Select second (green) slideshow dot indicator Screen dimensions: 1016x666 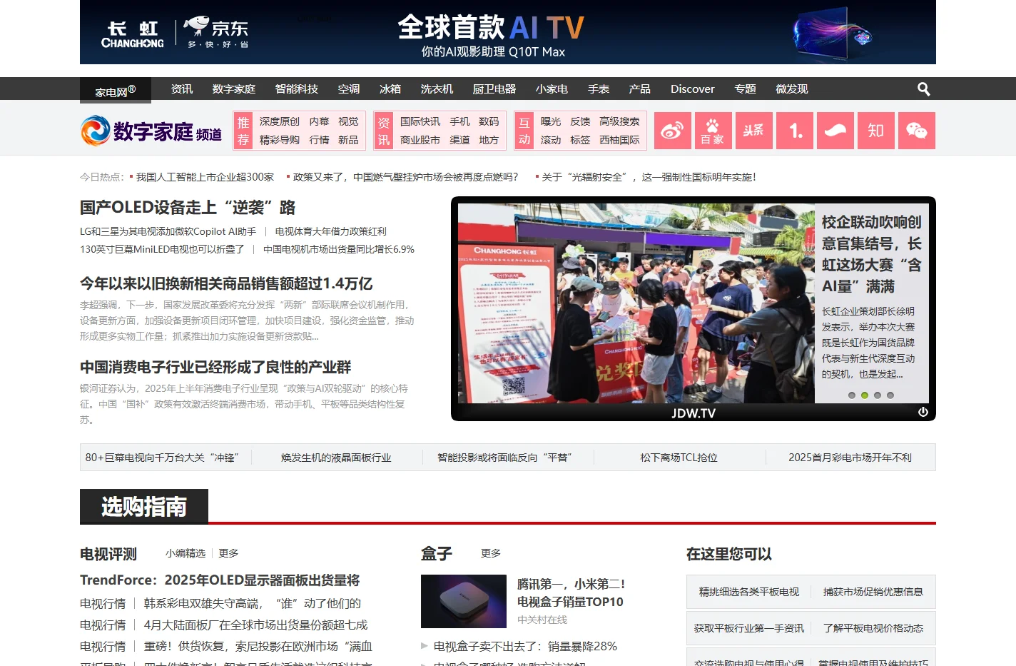click(x=865, y=395)
